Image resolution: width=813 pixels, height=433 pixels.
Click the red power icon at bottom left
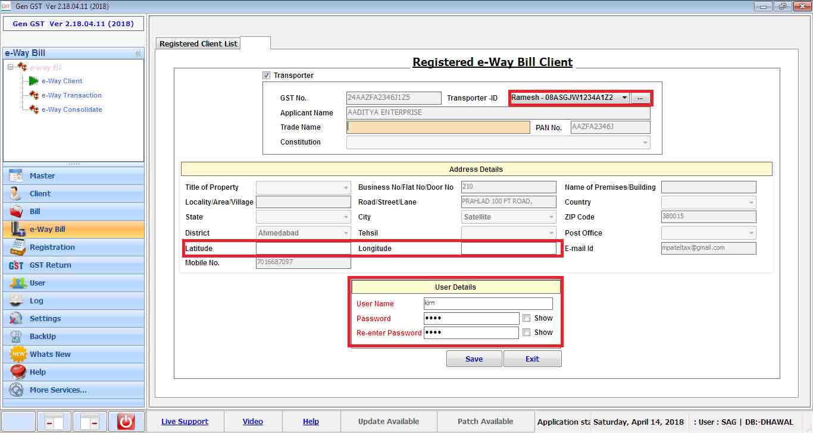pyautogui.click(x=126, y=422)
